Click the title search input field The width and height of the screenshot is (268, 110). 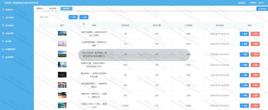tap(52, 17)
